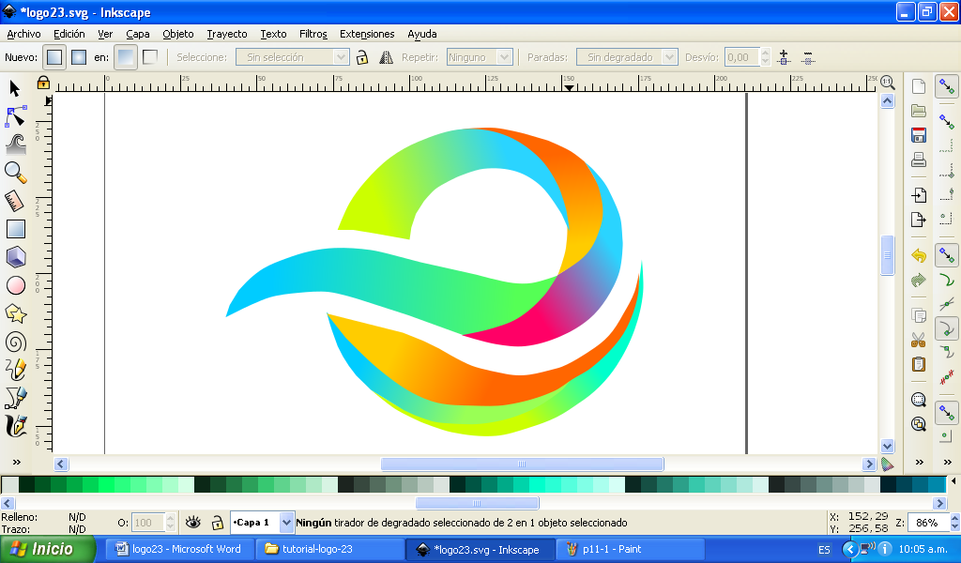961x563 pixels.
Task: Switch to logo23 Microsoft Word taskbar button
Action: pos(178,549)
